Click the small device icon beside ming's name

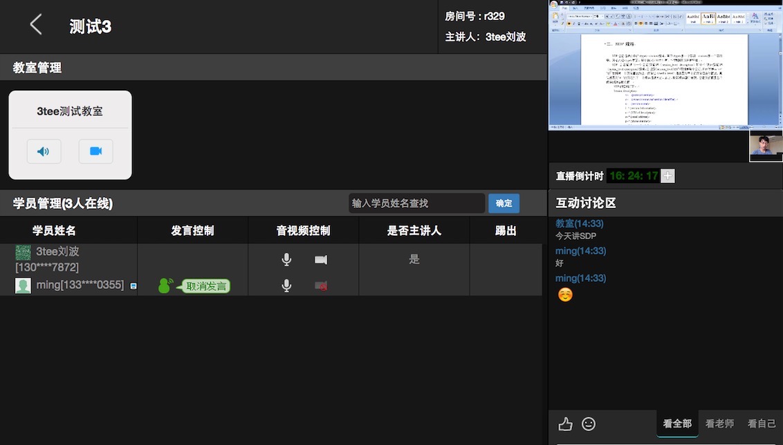[x=133, y=285]
